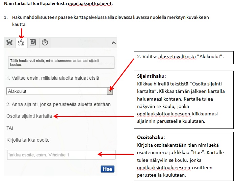Click the info box 'Tällä haulla voit etsiä'

pos(61,63)
